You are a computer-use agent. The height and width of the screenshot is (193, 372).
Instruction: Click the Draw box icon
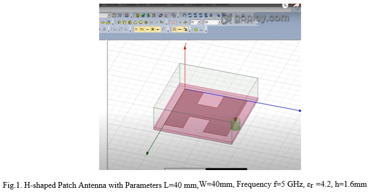pyautogui.click(x=119, y=22)
